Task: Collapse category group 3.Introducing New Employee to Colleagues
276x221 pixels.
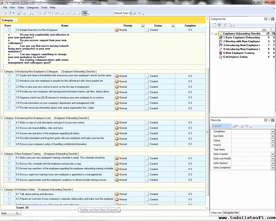Action: 2,72
